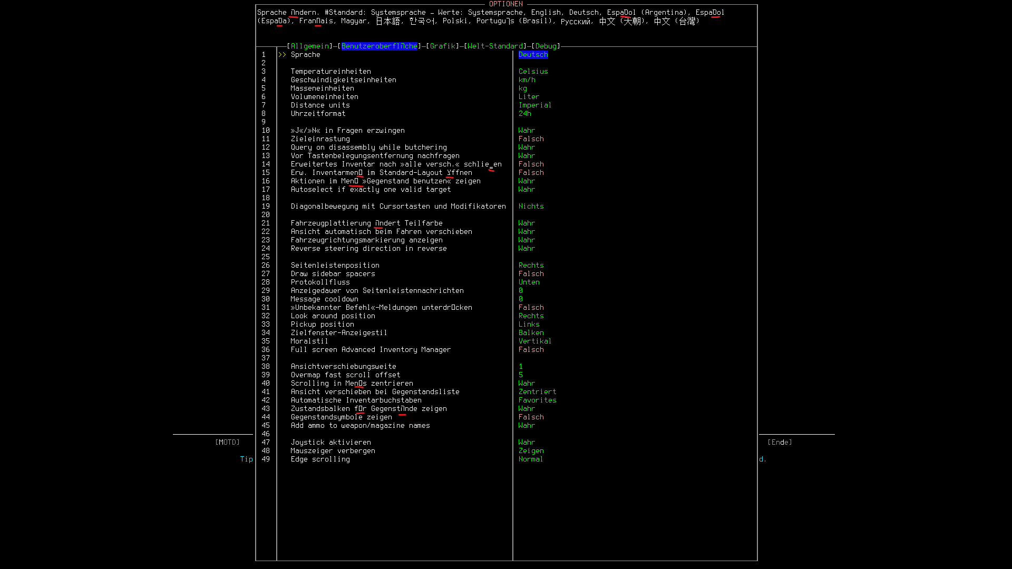1012x569 pixels.
Task: Open the Grafik tab
Action: click(442, 46)
